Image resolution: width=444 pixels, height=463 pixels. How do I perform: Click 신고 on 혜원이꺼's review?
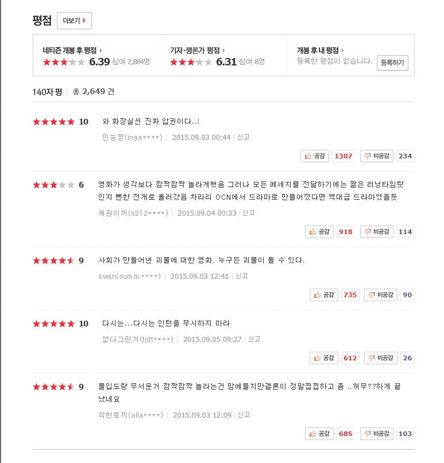249,213
